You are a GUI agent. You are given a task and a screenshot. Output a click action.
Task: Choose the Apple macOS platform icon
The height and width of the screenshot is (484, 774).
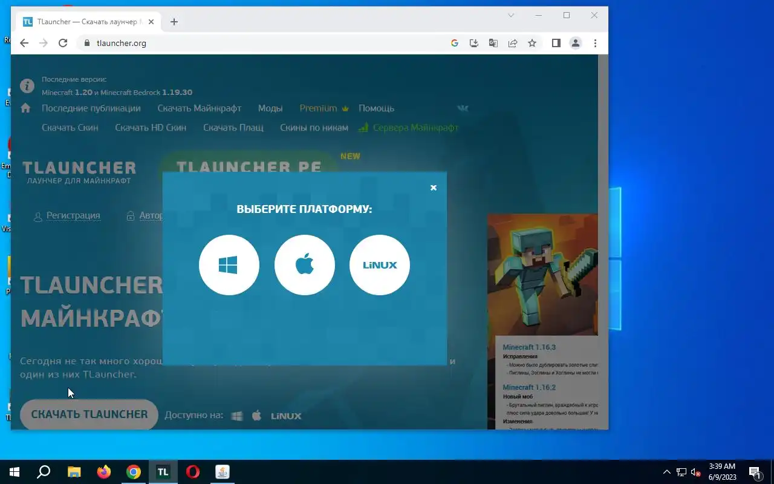305,265
